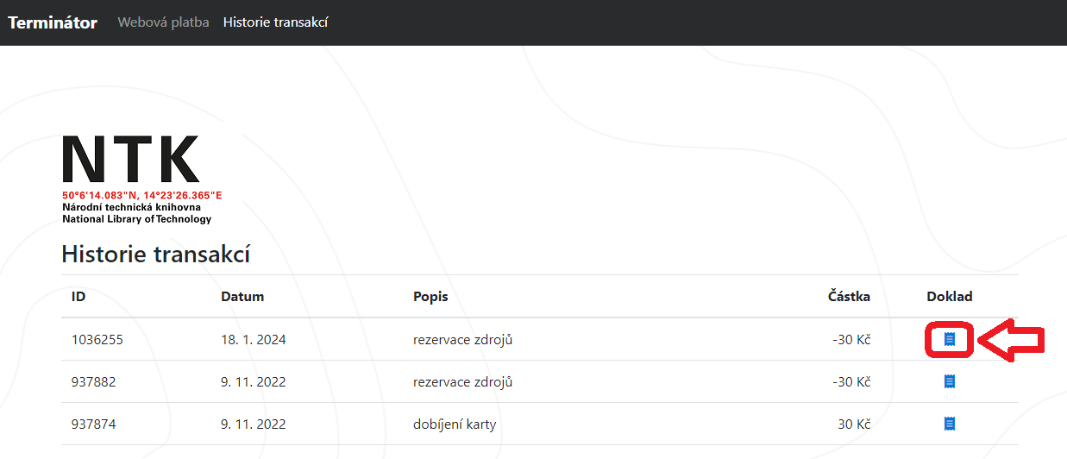The width and height of the screenshot is (1067, 459).
Task: Open the Historie transakcí nav item
Action: coord(275,22)
